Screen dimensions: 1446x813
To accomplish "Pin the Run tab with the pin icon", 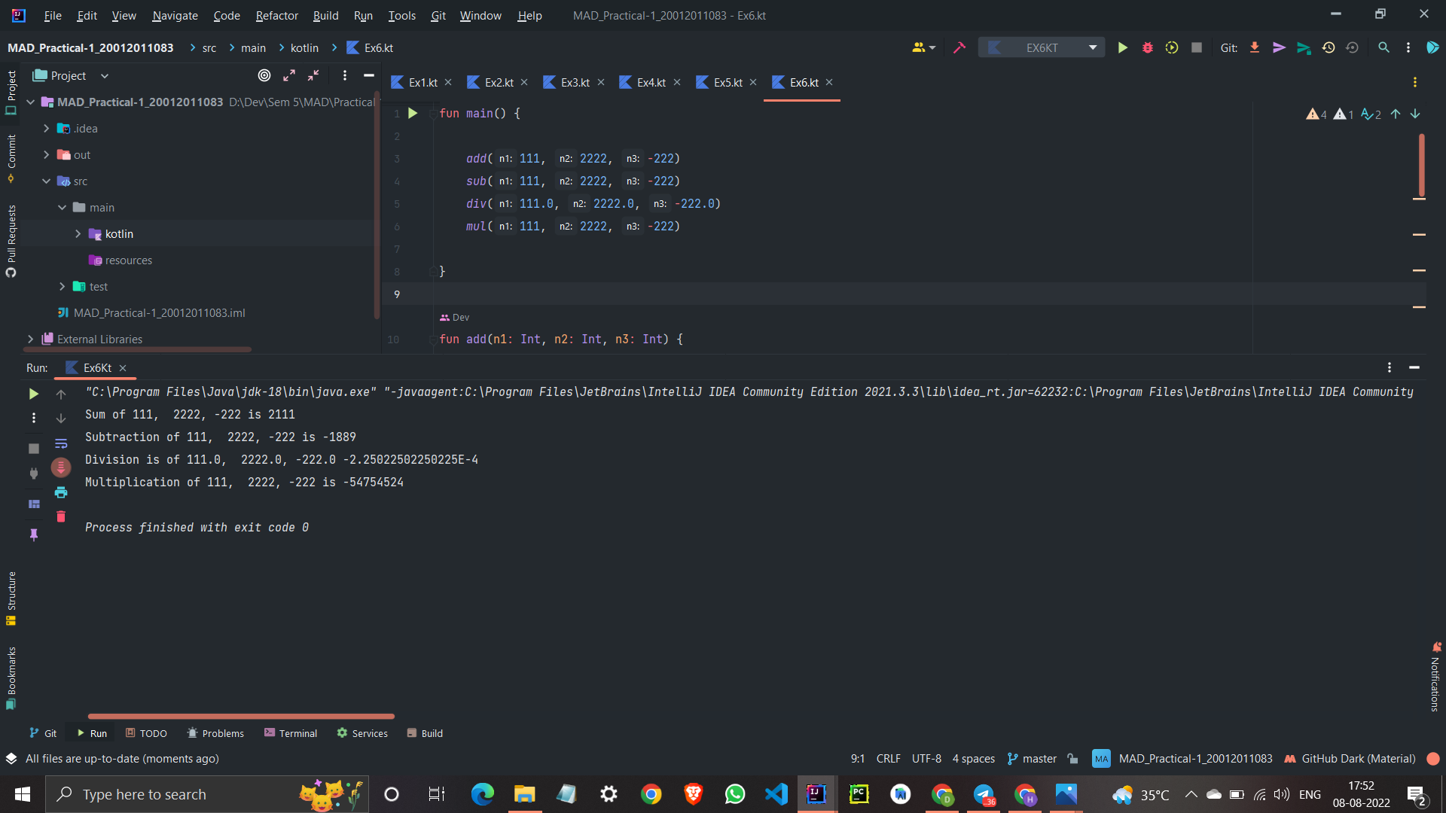I will [33, 534].
